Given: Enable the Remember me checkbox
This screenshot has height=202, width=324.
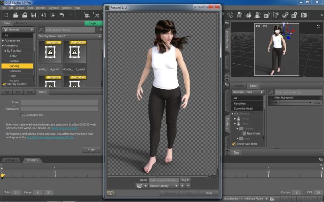Looking at the screenshot, I should [23, 115].
